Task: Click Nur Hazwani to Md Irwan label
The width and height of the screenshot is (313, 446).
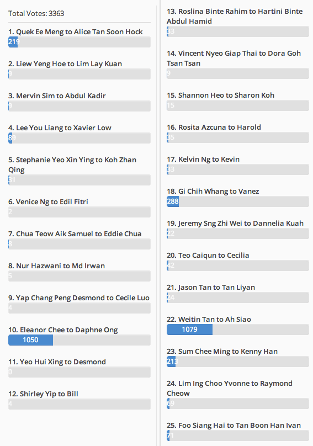Action: click(x=56, y=266)
